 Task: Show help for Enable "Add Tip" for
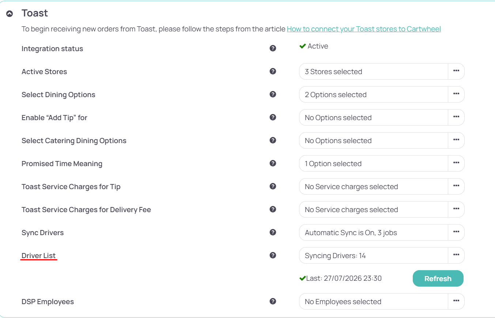click(x=273, y=117)
